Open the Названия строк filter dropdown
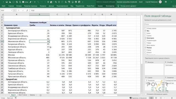Image resolution: width=176 pixels, height=99 pixels. click(x=28, y=25)
